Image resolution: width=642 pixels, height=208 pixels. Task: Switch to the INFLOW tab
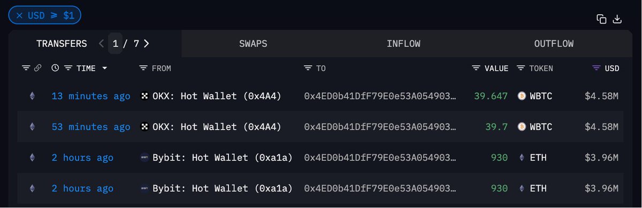click(x=403, y=44)
